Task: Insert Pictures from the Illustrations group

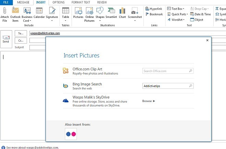Action: click(78, 13)
